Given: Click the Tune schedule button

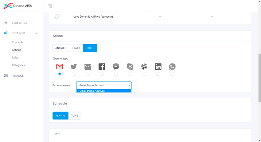Looking at the screenshot, I should tap(74, 116).
